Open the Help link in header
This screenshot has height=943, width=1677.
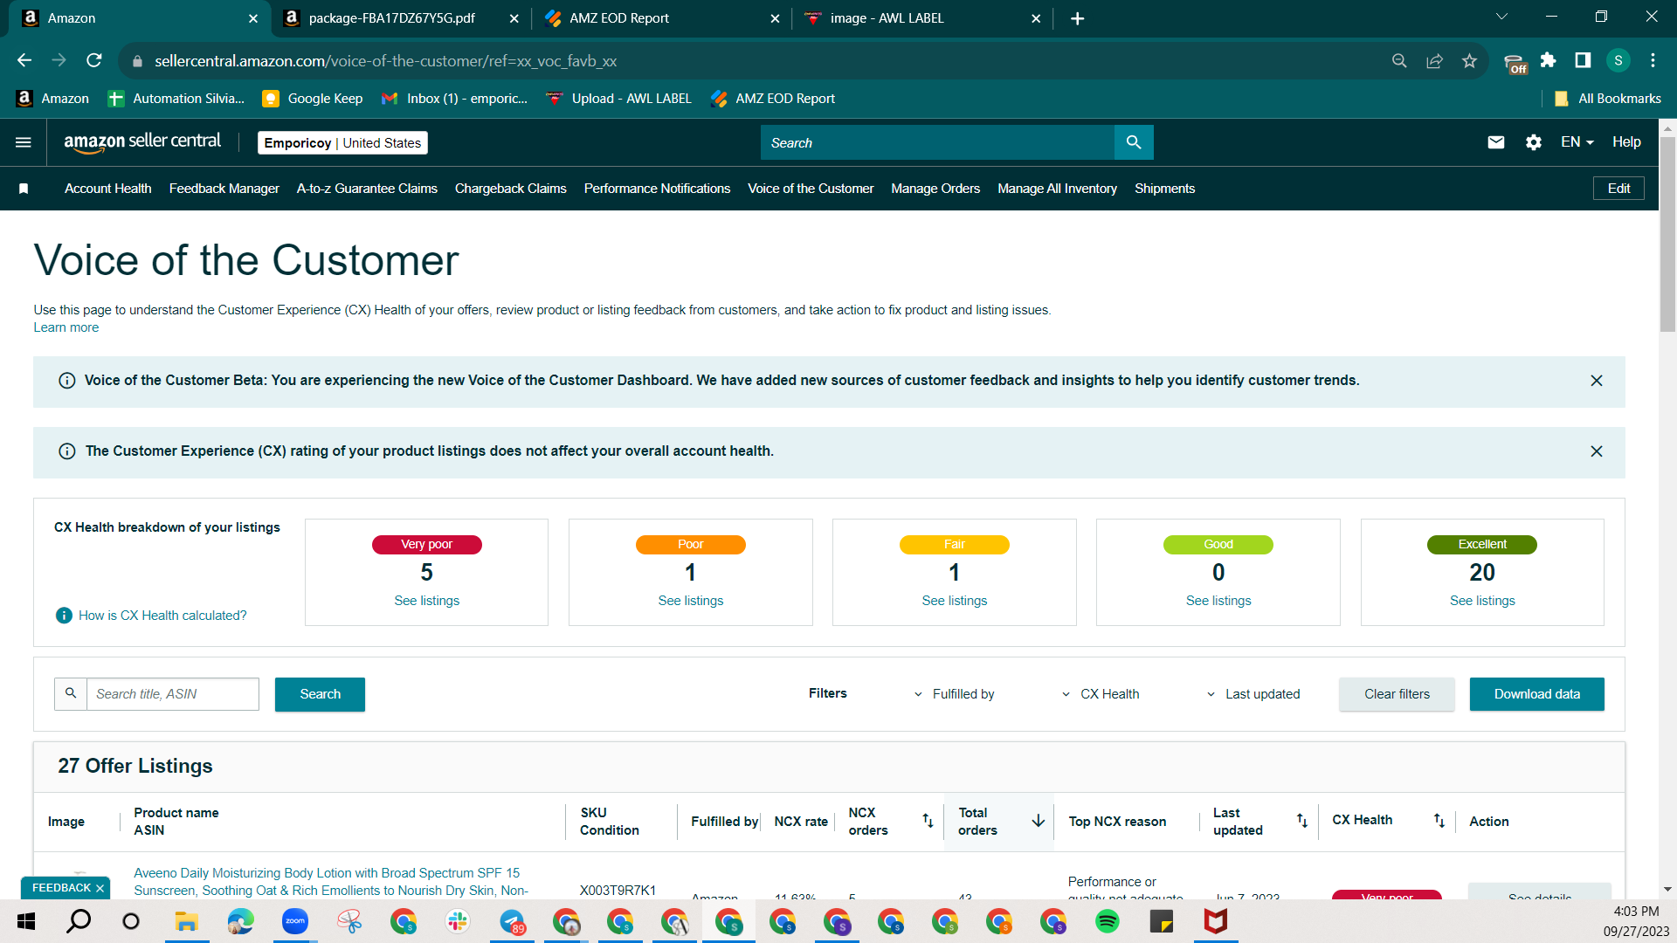1626,141
